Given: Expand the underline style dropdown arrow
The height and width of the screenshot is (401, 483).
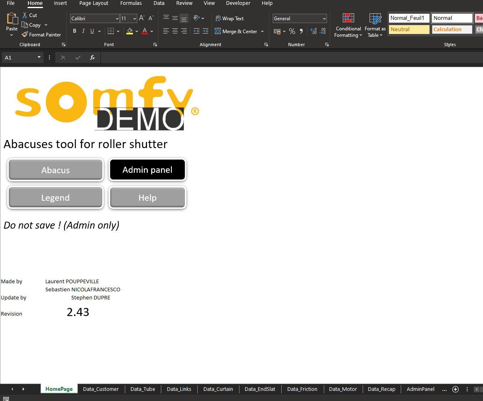Looking at the screenshot, I should click(100, 31).
